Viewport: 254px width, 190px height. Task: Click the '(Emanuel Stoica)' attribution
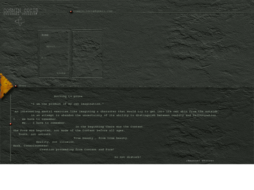click(200, 161)
